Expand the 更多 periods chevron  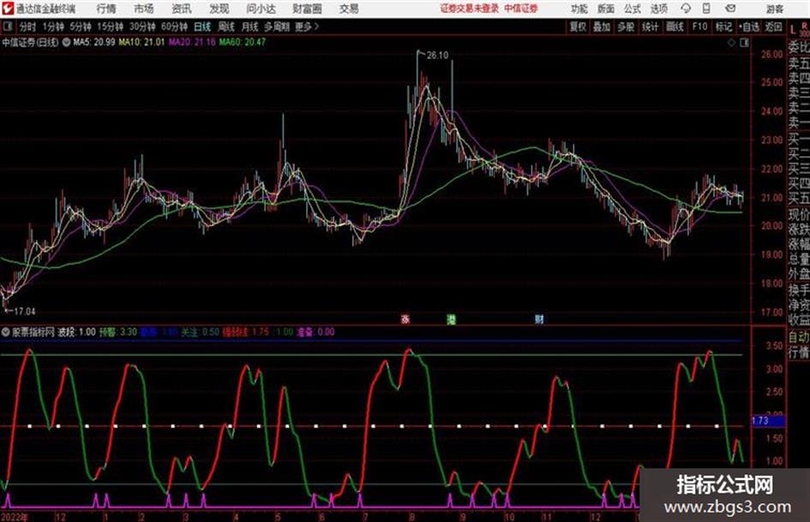coord(307,27)
